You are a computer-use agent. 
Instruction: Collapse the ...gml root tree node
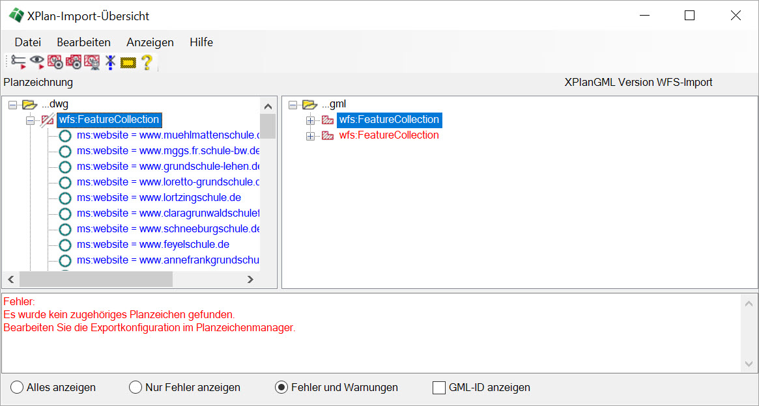[293, 104]
